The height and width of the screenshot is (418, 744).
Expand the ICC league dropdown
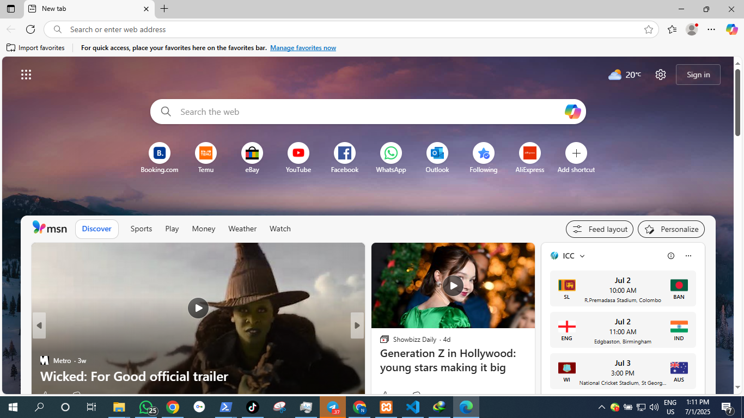(x=582, y=256)
